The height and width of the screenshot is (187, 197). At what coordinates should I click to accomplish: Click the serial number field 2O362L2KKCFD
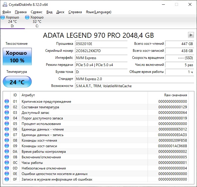(101, 51)
